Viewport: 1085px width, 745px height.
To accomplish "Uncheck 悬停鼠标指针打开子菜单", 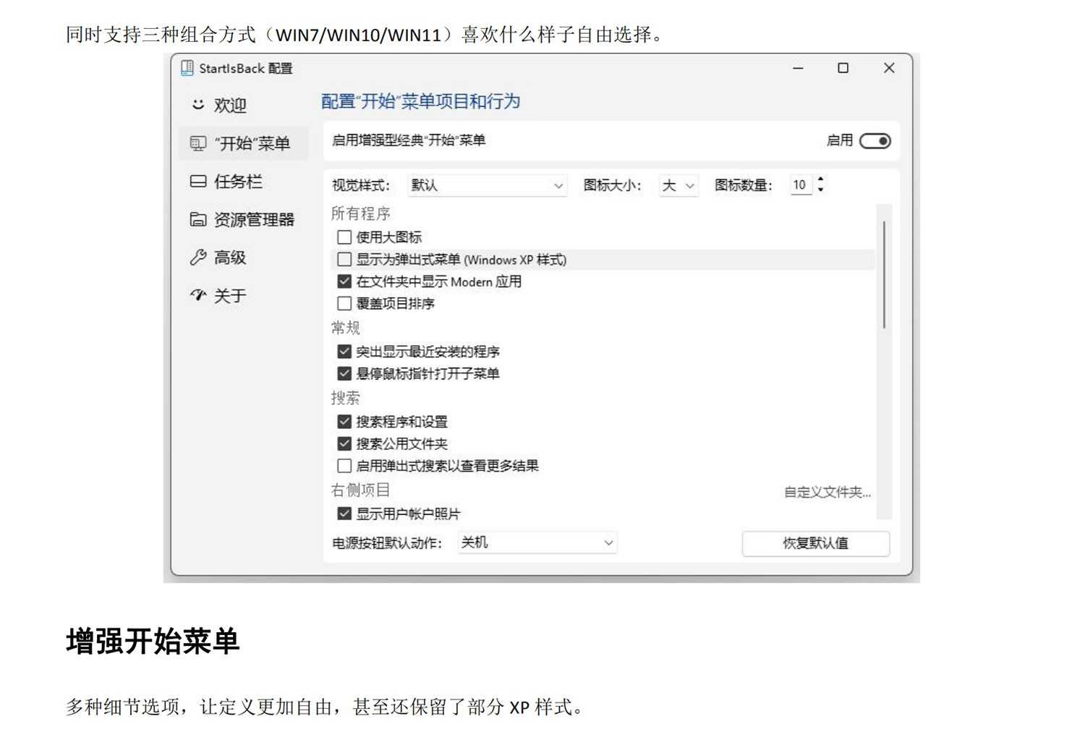I will coord(345,373).
